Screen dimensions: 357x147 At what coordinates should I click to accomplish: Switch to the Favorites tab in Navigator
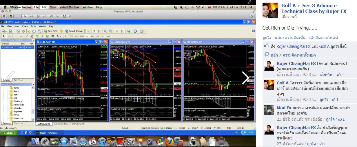[x=19, y=123]
